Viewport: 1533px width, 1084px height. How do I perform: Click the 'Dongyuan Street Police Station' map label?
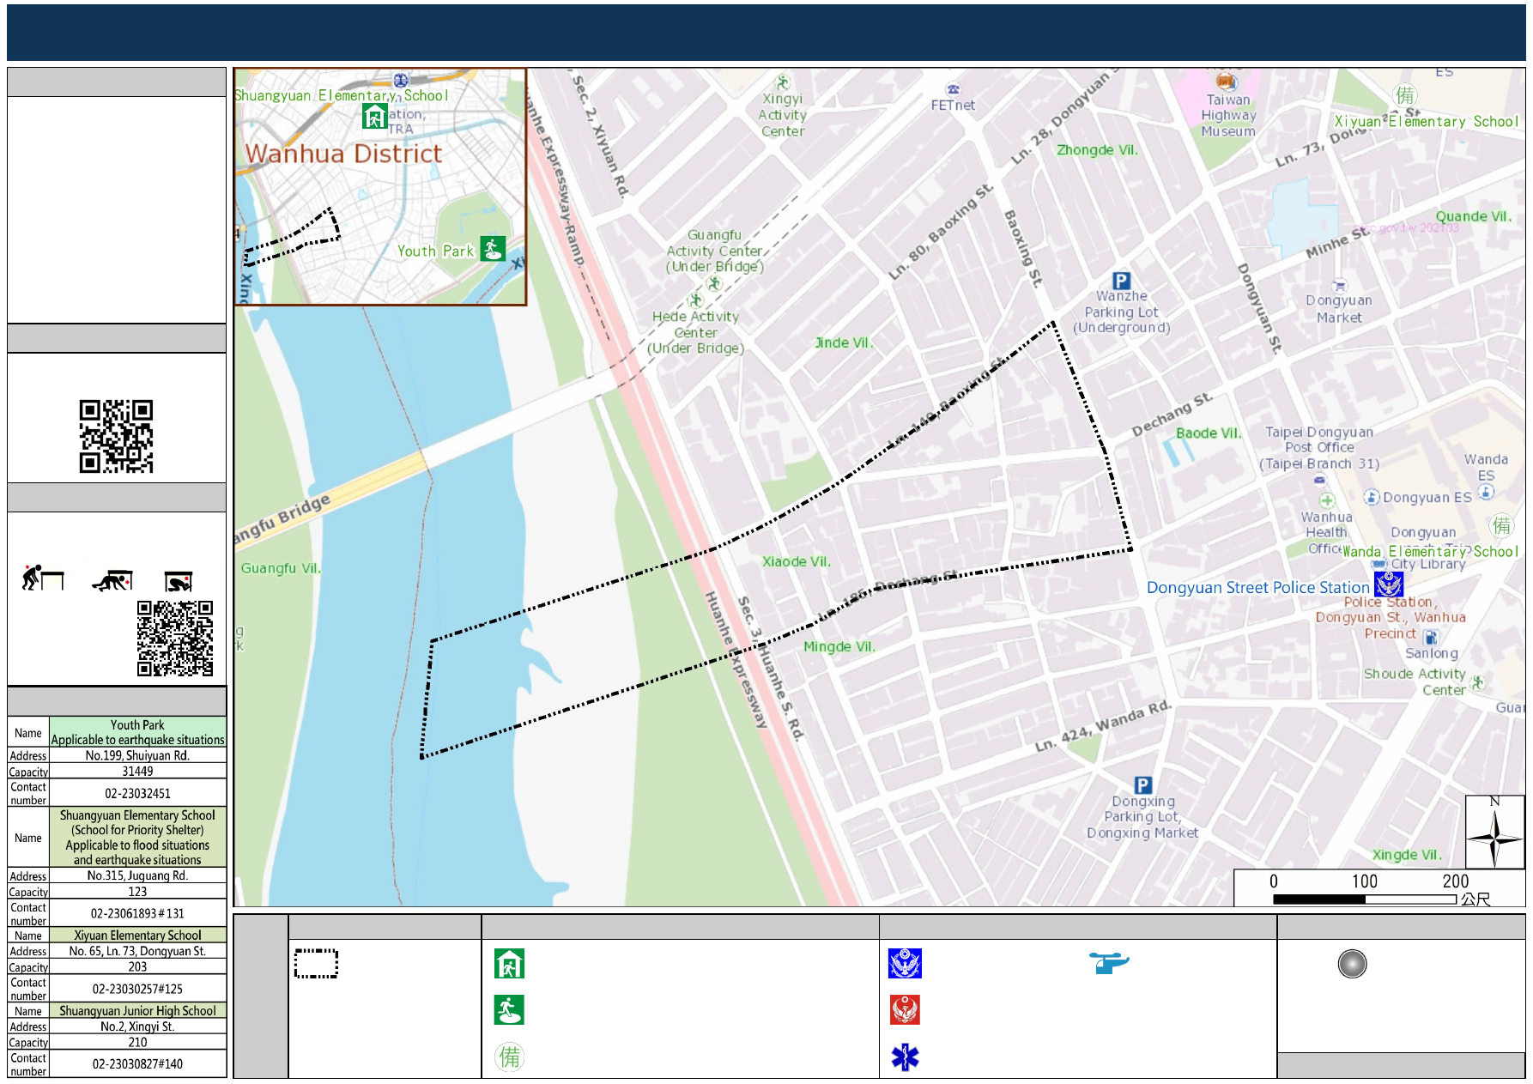(x=1258, y=587)
